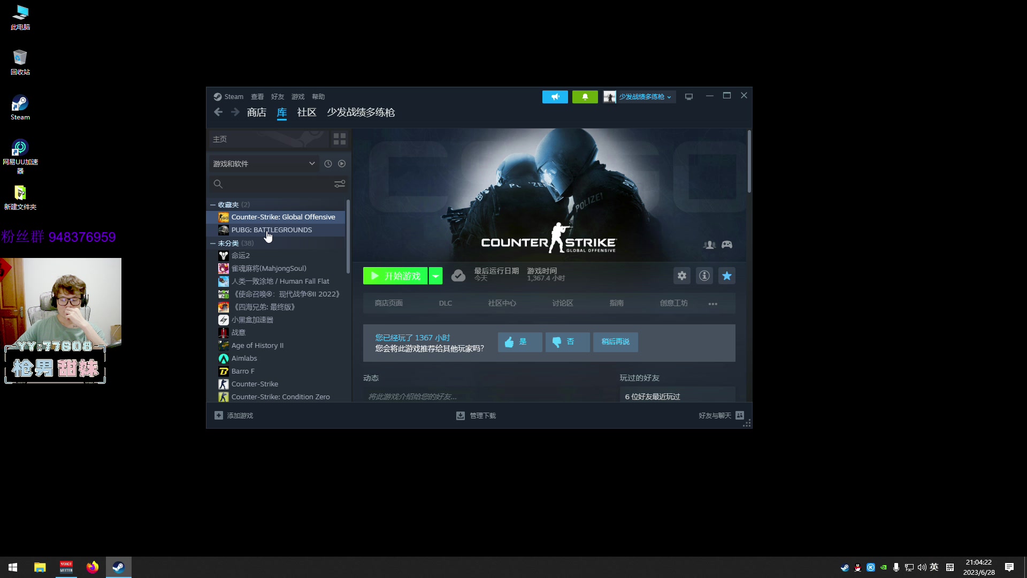Viewport: 1027px width, 578px height.
Task: Open the 指南 link
Action: coord(617,303)
